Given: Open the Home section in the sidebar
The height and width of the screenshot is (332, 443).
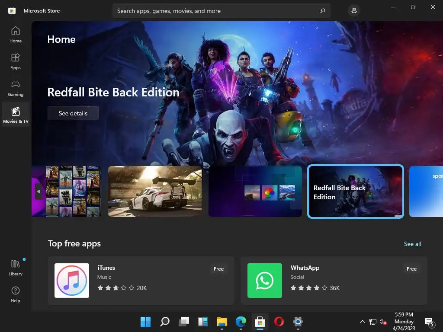Looking at the screenshot, I should tap(16, 35).
